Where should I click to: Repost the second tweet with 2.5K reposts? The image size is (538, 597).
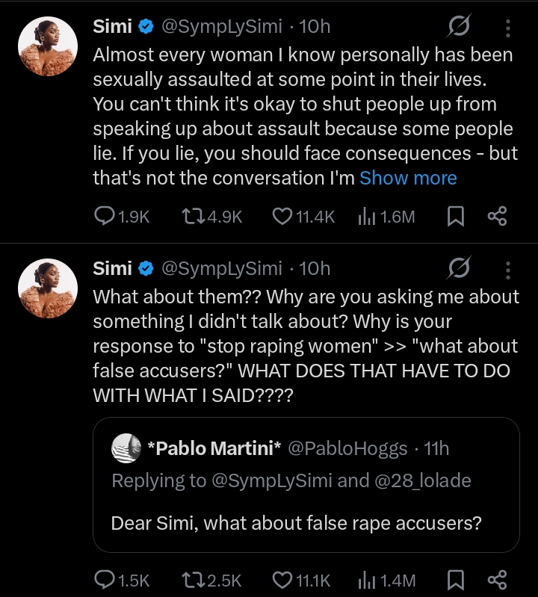point(193,580)
